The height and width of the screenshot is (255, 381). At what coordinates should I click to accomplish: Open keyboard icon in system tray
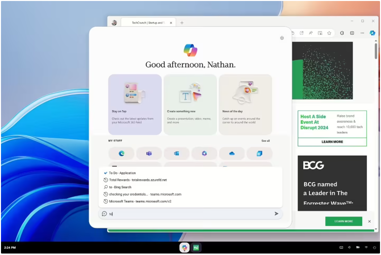342,248
